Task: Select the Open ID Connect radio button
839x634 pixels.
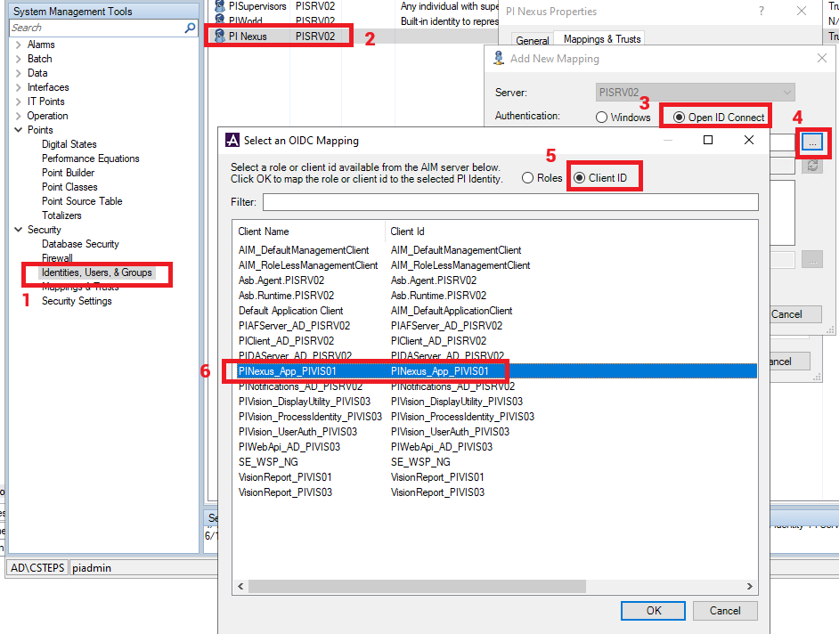Action: tap(679, 118)
